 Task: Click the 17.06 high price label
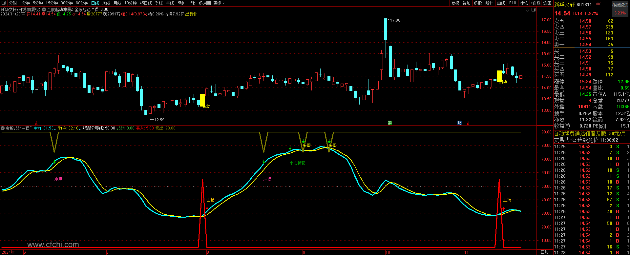pyautogui.click(x=395, y=20)
